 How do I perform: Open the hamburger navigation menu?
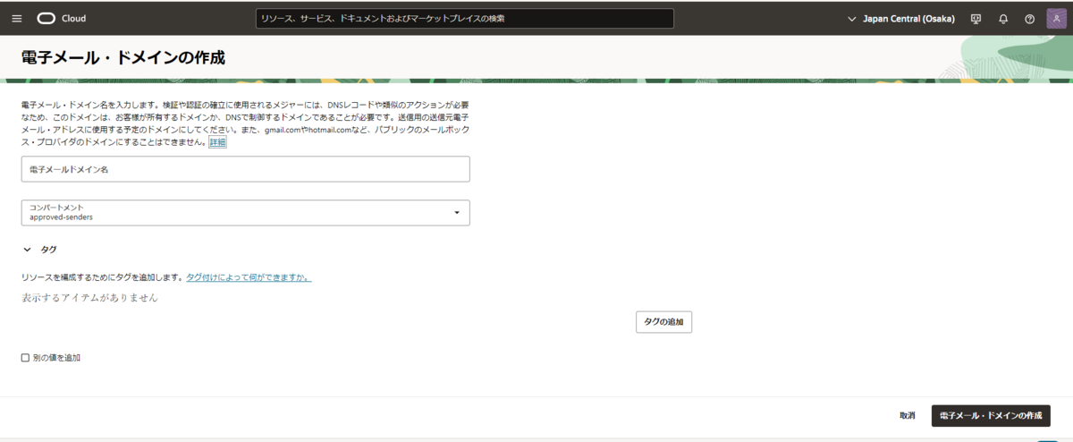pyautogui.click(x=16, y=18)
